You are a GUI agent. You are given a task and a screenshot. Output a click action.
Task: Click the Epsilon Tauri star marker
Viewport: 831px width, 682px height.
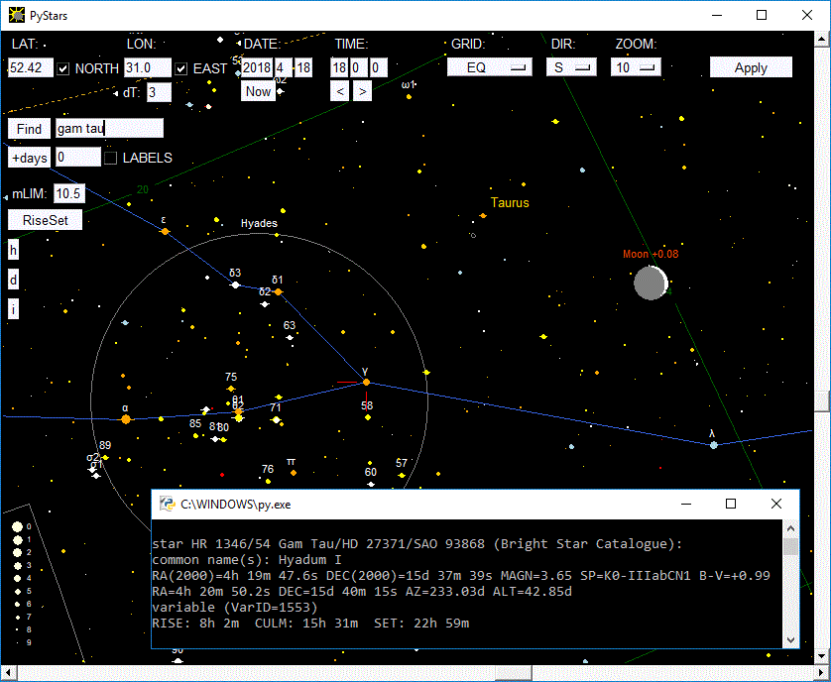pos(165,231)
